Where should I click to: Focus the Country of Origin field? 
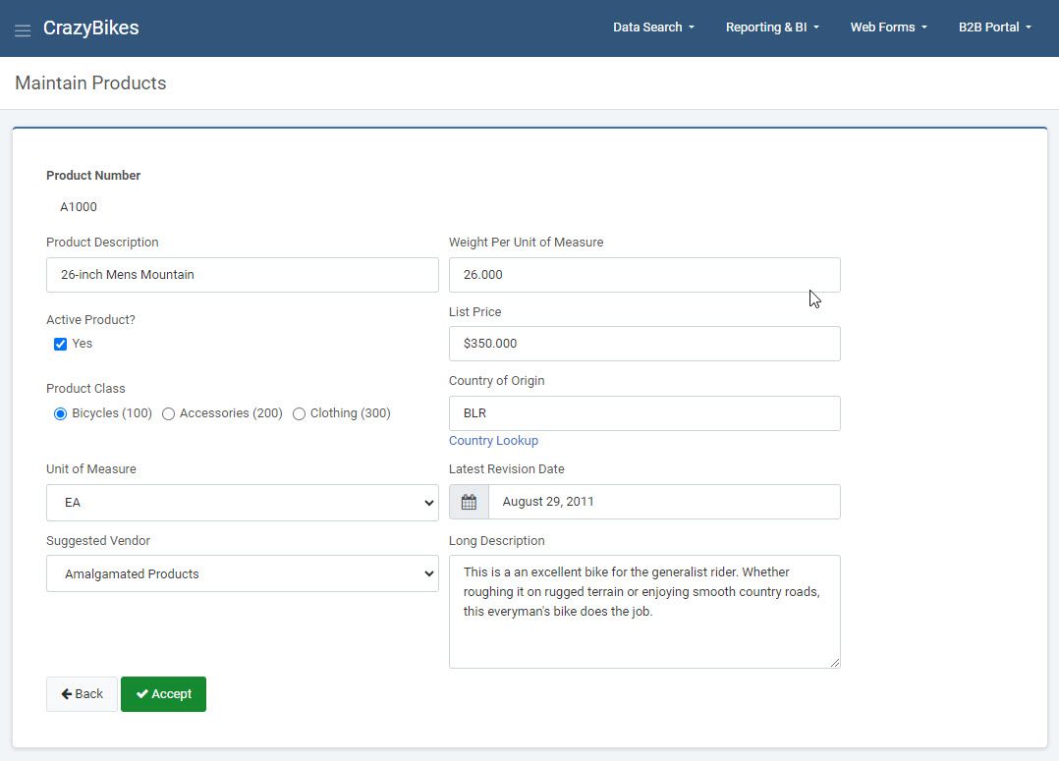click(644, 413)
